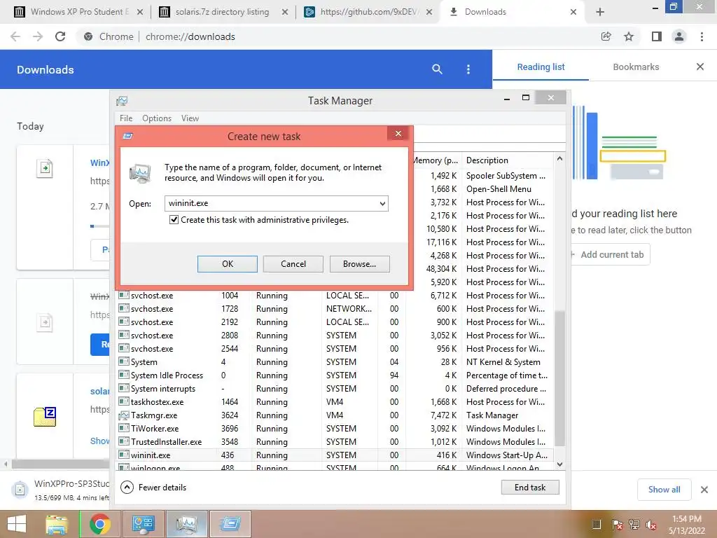This screenshot has width=717, height=538.
Task: Click the network tray icon
Action: [634, 525]
